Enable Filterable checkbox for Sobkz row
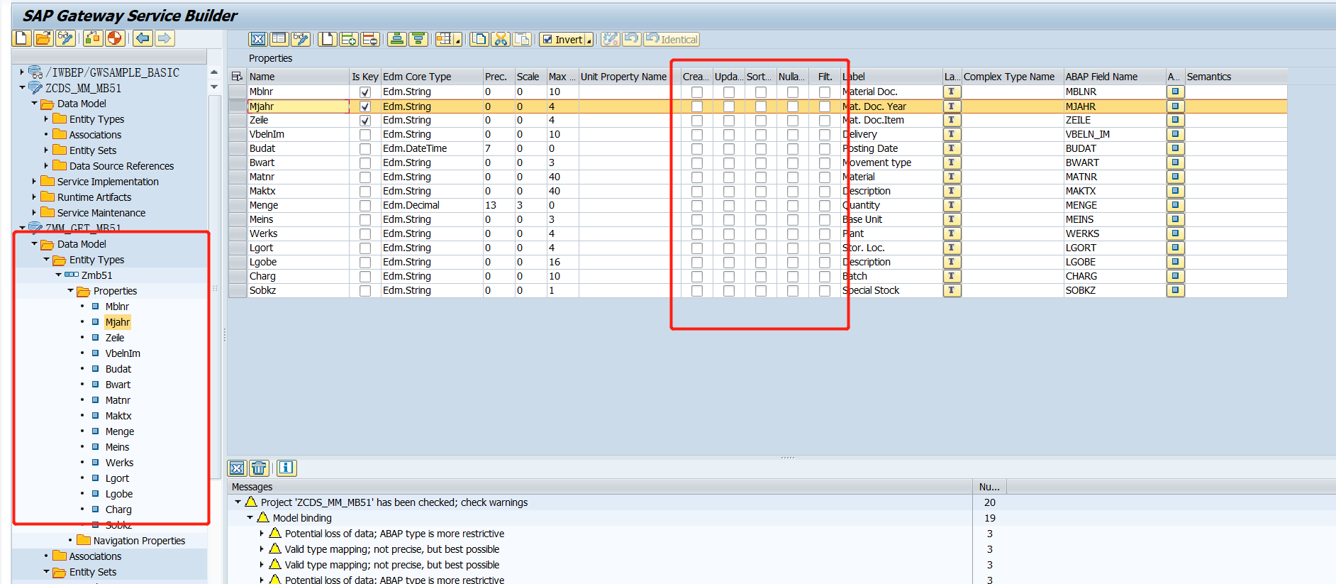1336x584 pixels. coord(825,291)
